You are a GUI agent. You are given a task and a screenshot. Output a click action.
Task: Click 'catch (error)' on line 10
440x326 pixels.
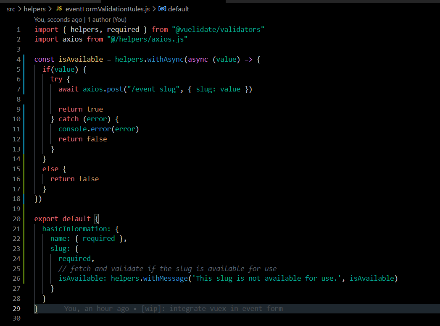[x=85, y=119]
